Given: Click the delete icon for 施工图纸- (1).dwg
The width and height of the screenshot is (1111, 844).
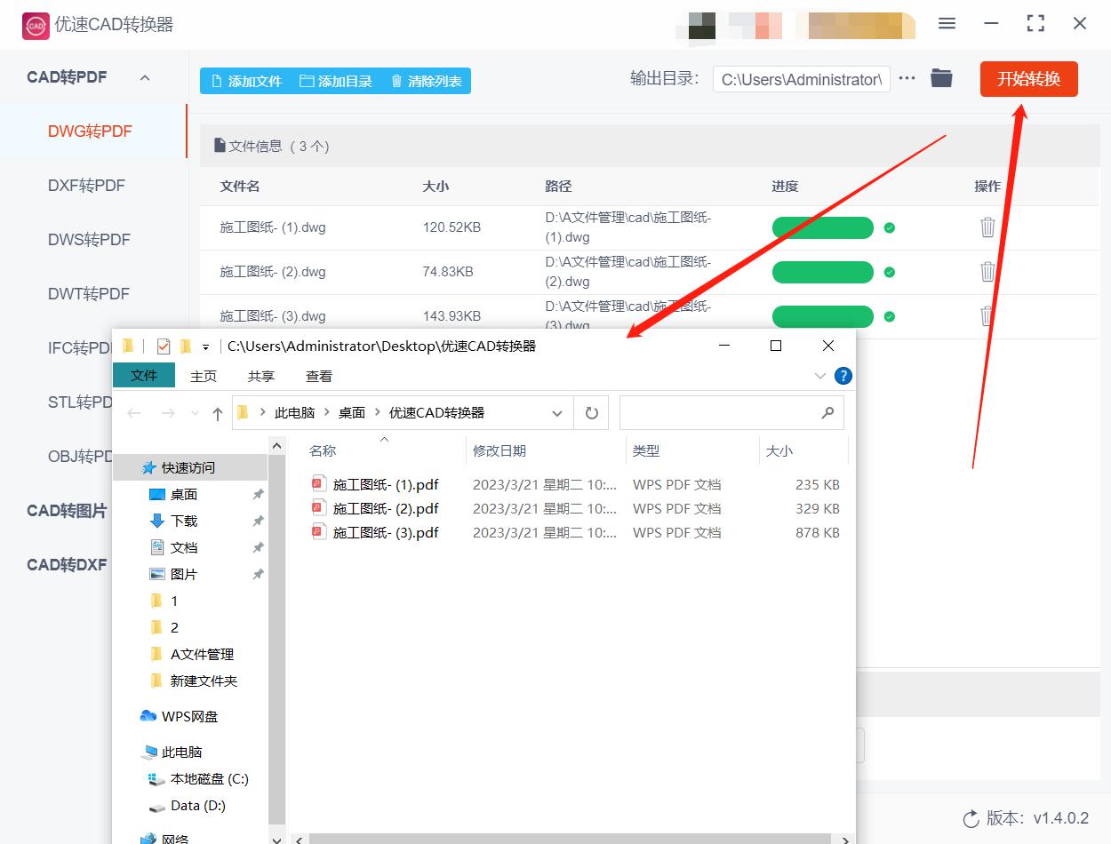Looking at the screenshot, I should (987, 227).
